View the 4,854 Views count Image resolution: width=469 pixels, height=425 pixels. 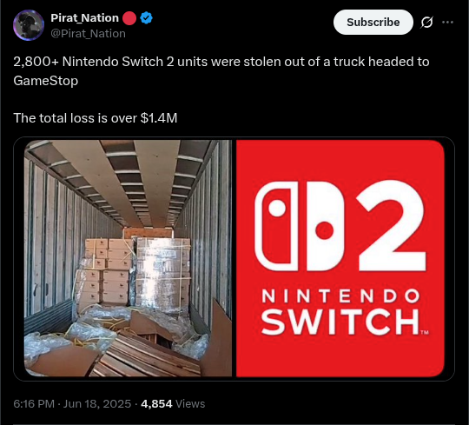(x=173, y=404)
